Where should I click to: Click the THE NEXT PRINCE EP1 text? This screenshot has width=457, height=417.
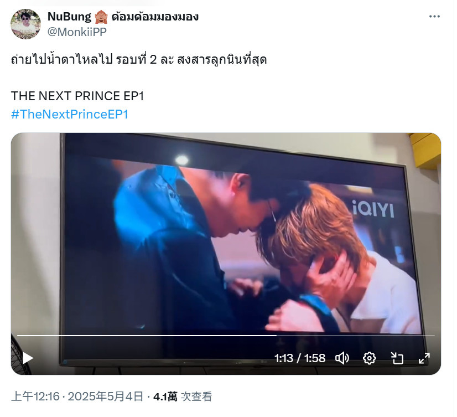[77, 96]
